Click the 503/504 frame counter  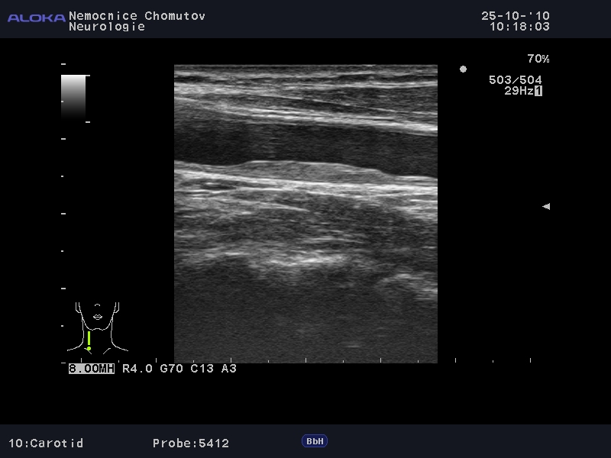[x=515, y=80]
